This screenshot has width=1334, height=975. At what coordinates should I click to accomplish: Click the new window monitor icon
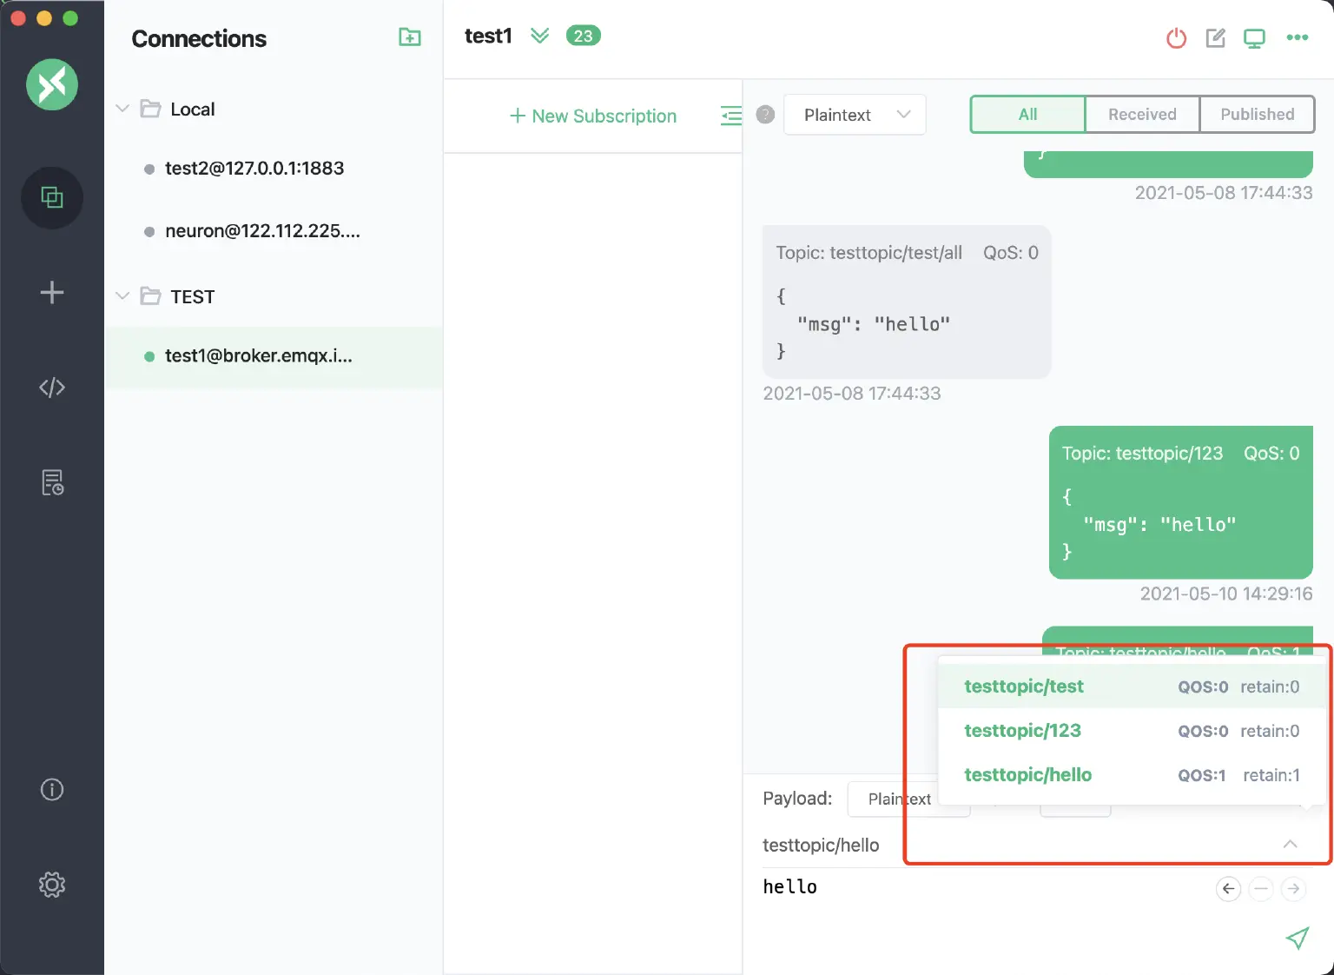click(1254, 38)
